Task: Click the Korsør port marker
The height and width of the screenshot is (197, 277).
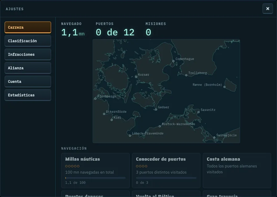Action: coord(136,77)
